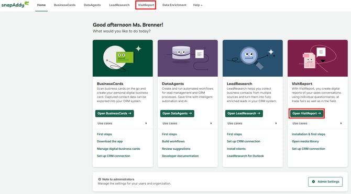
Task: Click Open LeadResearch button
Action: pos(244,113)
